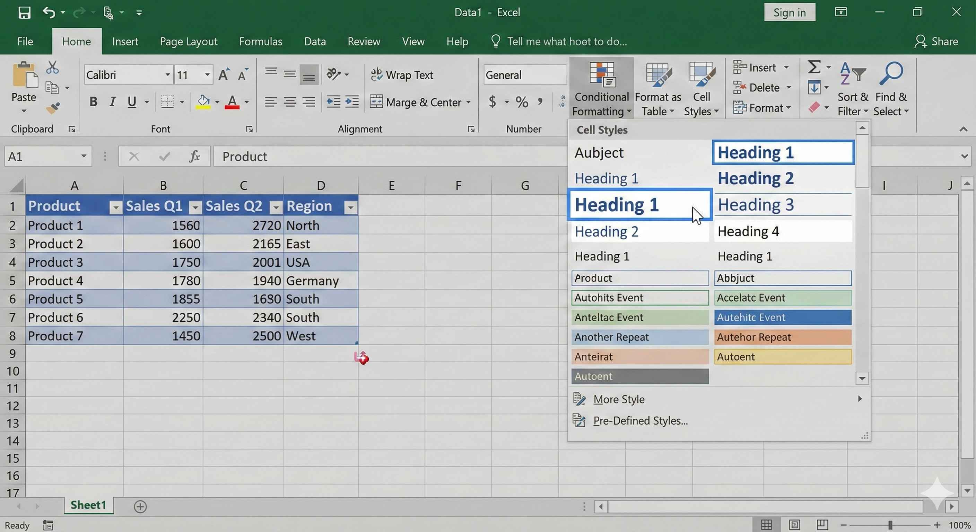Screen dimensions: 976x532
Task: Open Conditional Formatting menu
Action: 601,88
